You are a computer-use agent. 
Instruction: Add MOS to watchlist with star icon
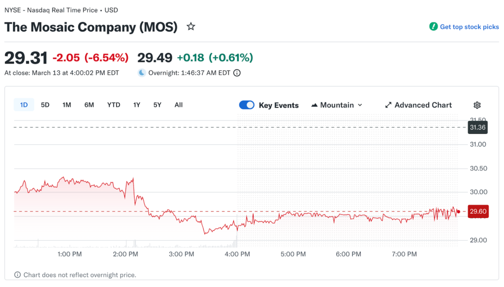pyautogui.click(x=191, y=27)
